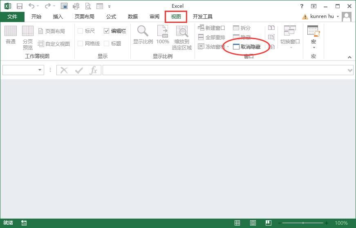Open the 文件 file tab
356x228 pixels.
coord(12,17)
